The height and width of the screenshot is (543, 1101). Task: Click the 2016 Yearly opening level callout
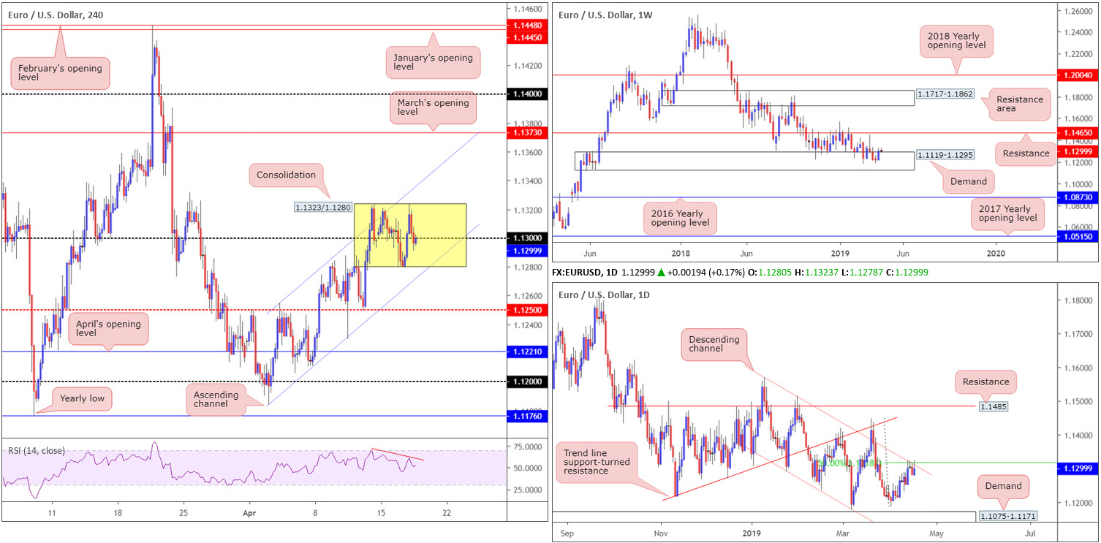(681, 219)
